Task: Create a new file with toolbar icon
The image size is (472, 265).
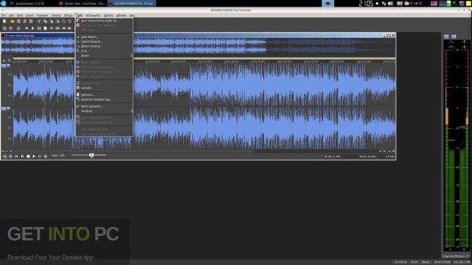Action: pos(4,21)
